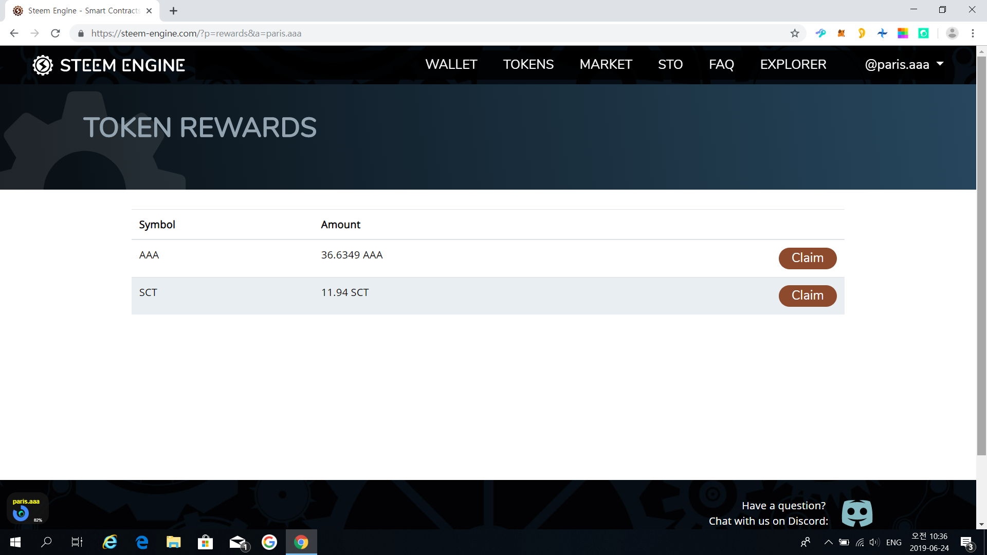Click the yellow extension icon
987x555 pixels.
tap(862, 33)
